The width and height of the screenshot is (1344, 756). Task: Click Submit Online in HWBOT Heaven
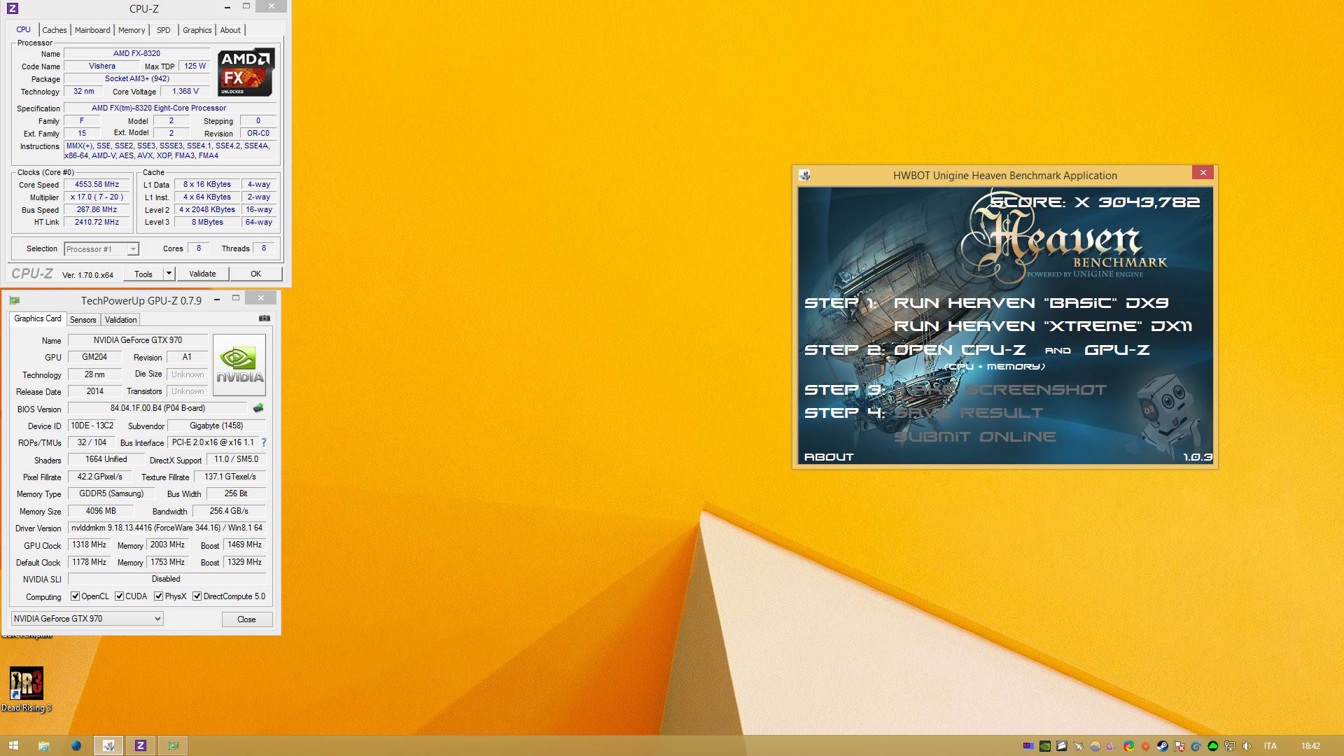coord(975,437)
